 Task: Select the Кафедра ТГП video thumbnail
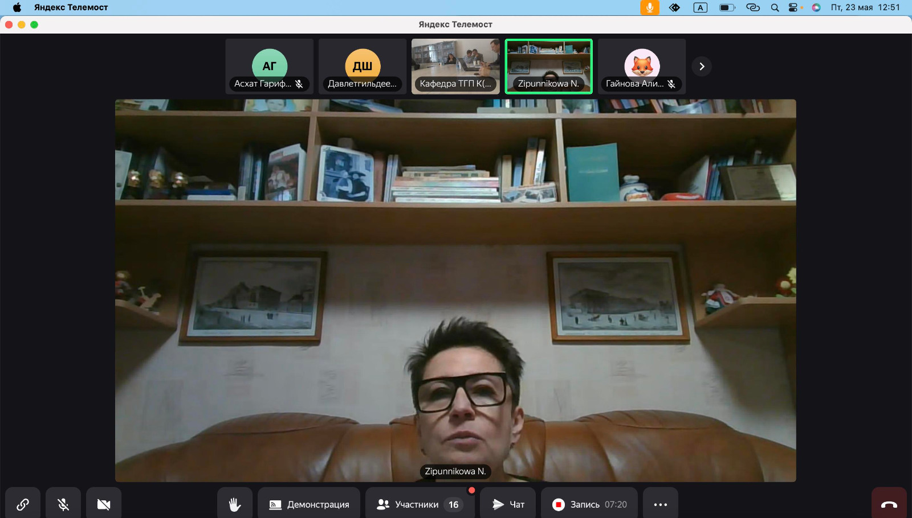455,67
